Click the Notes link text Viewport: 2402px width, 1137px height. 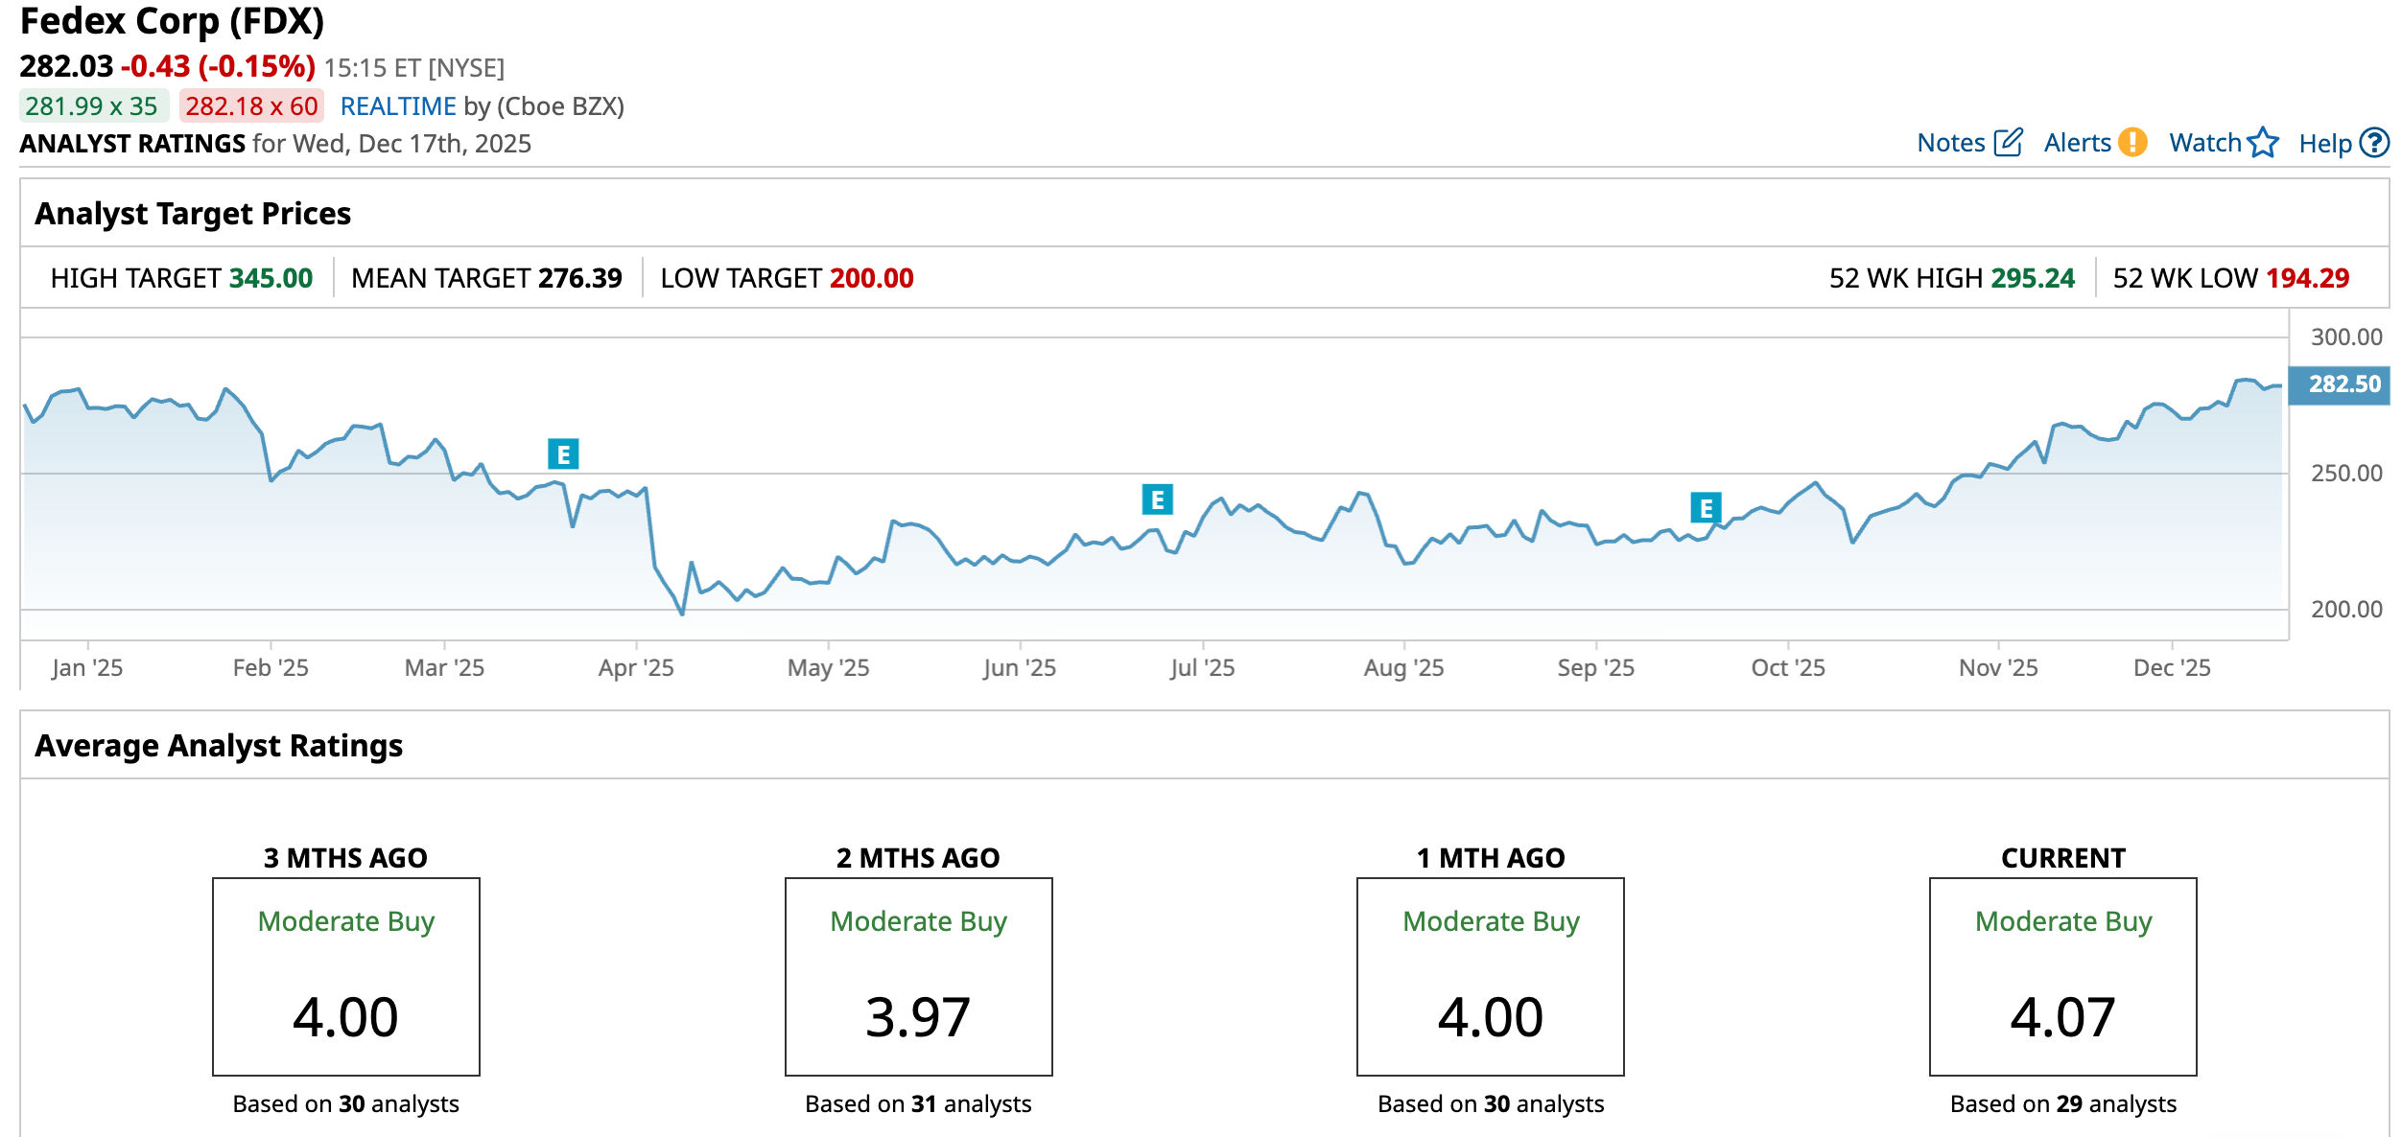coord(1950,143)
